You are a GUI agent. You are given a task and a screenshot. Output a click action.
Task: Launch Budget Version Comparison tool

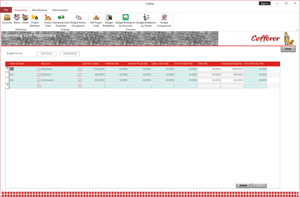click(78, 21)
